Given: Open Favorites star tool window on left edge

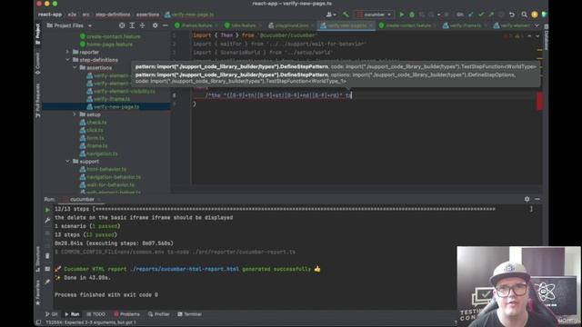Looking at the screenshot, I should point(37,292).
